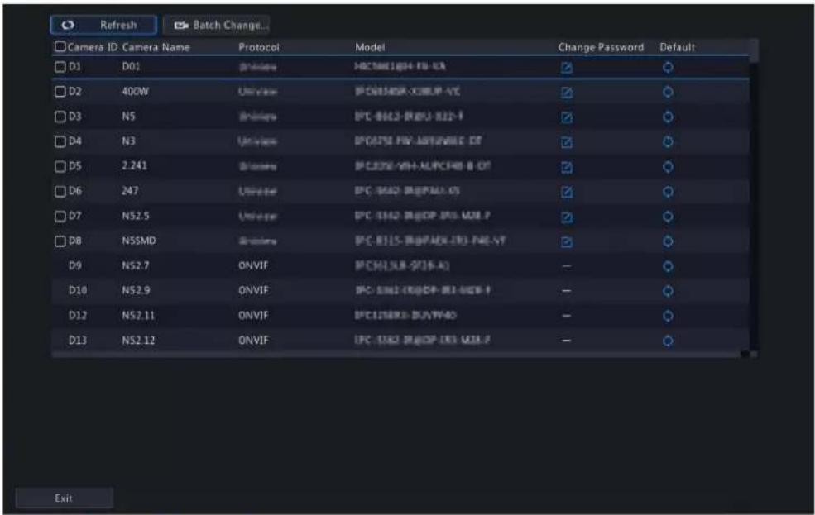Check the box for camera D4
The width and height of the screenshot is (815, 515).
click(x=60, y=141)
